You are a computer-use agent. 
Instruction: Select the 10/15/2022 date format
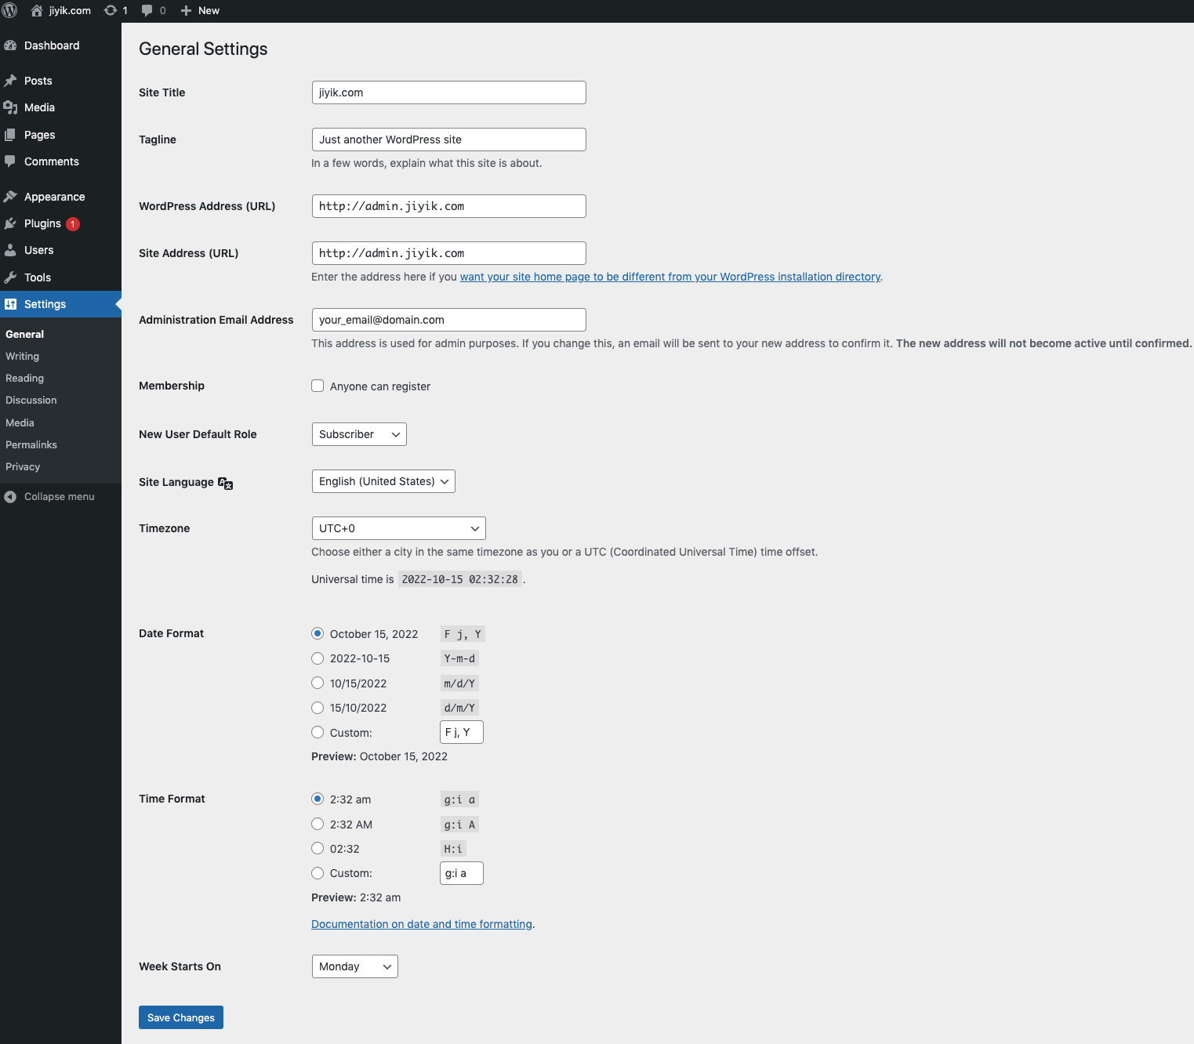click(x=318, y=683)
